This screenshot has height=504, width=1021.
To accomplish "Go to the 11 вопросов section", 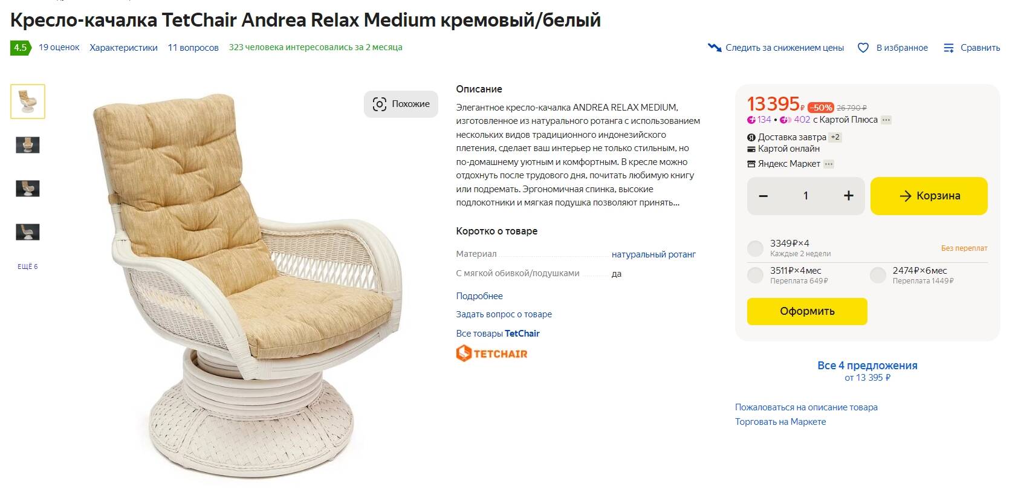I will point(193,48).
